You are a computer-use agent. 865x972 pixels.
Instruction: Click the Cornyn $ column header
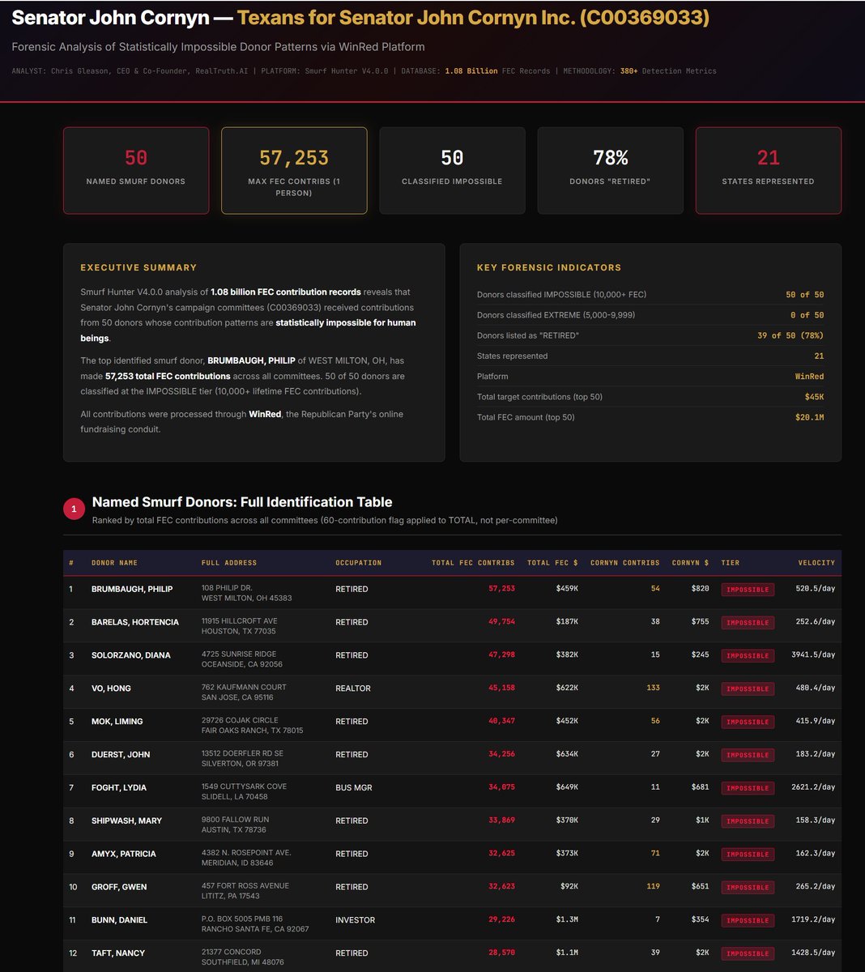(691, 563)
